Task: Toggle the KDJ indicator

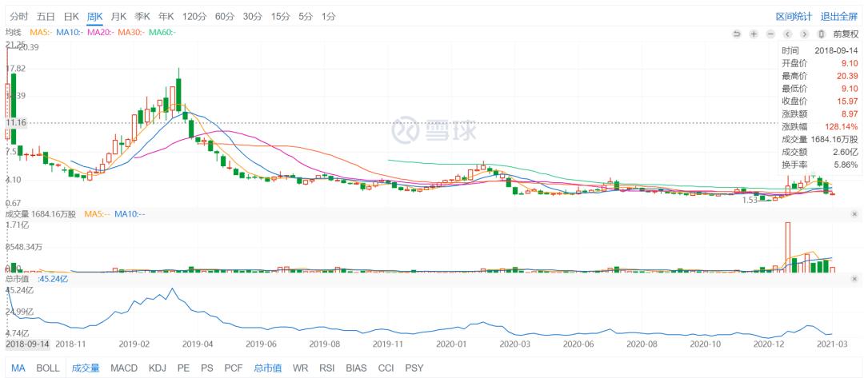Action: click(158, 368)
